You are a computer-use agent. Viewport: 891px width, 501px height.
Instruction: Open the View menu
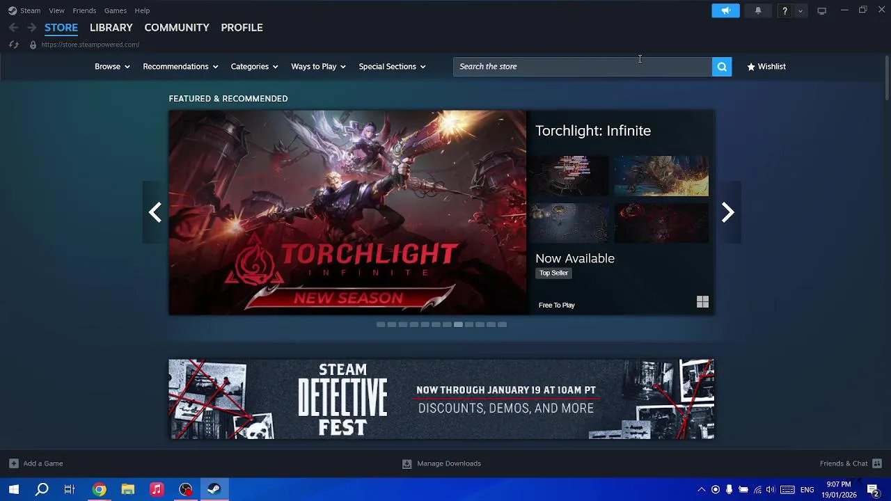(x=56, y=10)
